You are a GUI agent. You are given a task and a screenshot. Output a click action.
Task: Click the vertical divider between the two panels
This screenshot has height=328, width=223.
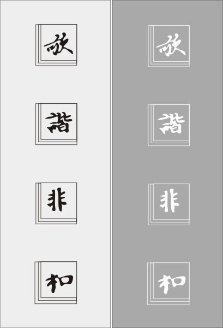pos(111,164)
